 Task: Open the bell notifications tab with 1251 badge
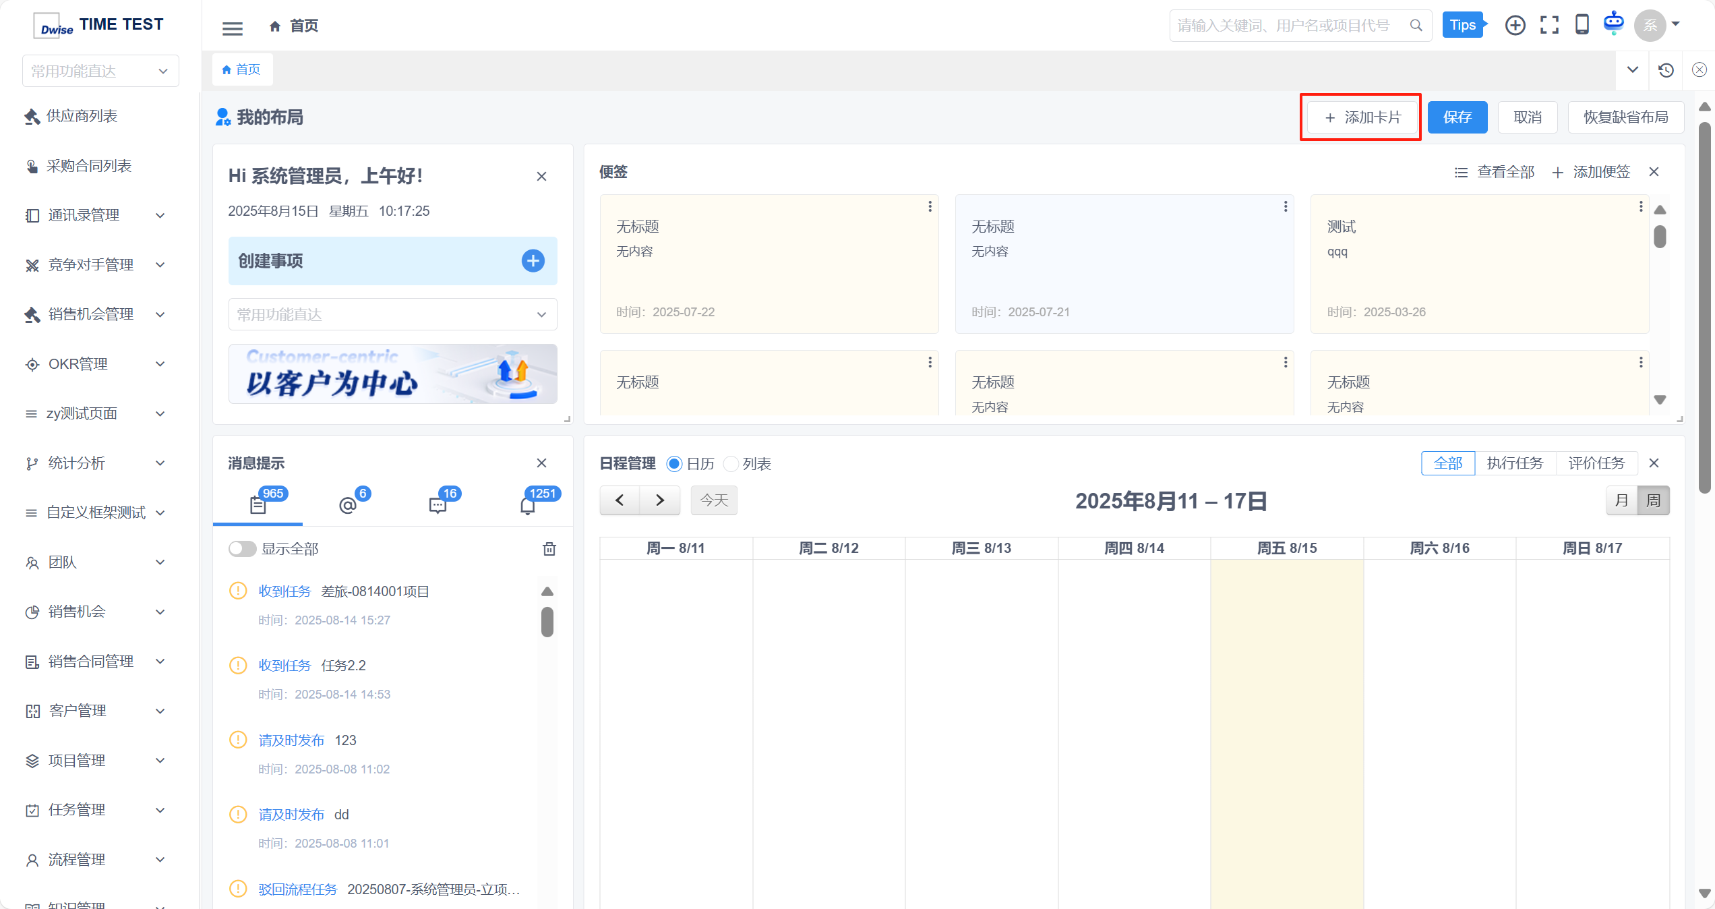click(x=528, y=504)
